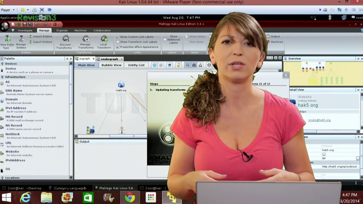Click the save all icon in quick toolbar

coord(30,24)
